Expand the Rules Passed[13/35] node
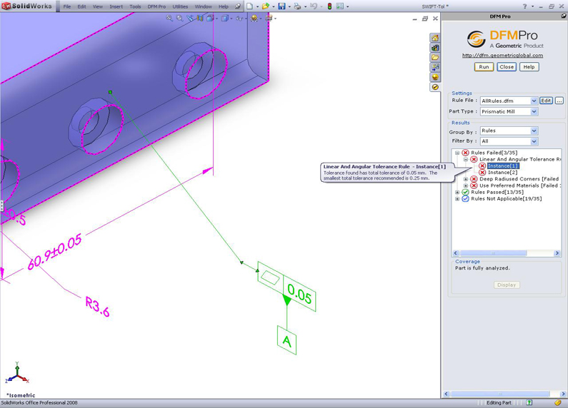The image size is (568, 408). click(457, 192)
